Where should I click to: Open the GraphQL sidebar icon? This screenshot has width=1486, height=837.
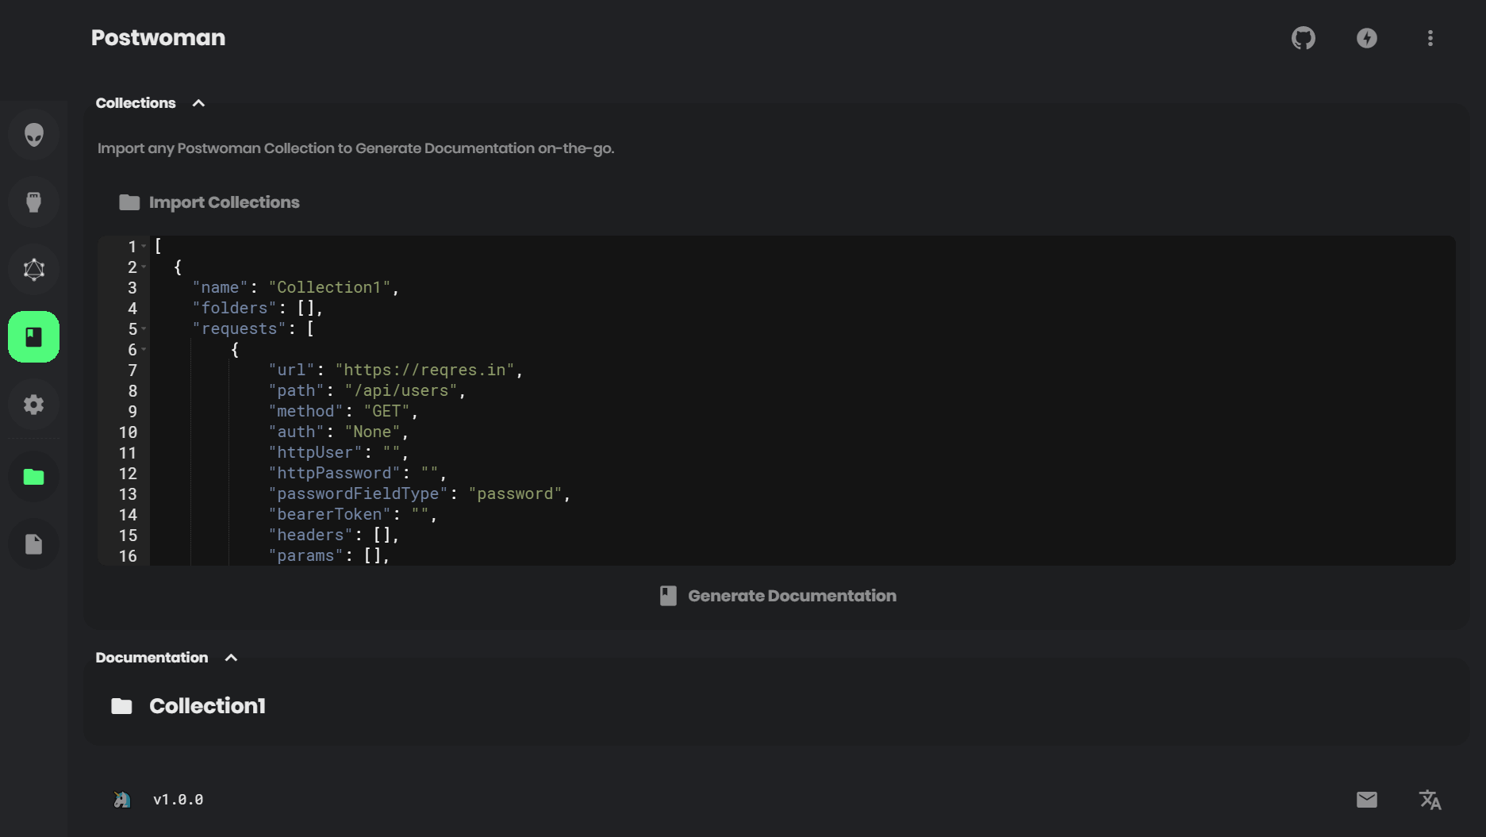tap(33, 270)
